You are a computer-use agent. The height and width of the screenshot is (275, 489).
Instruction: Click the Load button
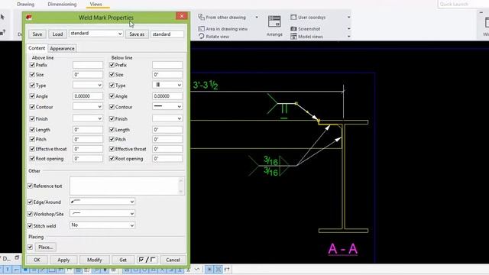tap(57, 34)
